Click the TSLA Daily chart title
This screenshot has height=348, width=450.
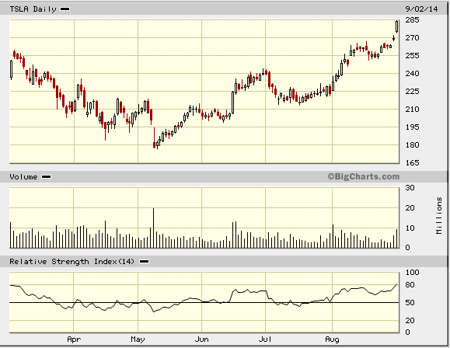click(x=33, y=9)
